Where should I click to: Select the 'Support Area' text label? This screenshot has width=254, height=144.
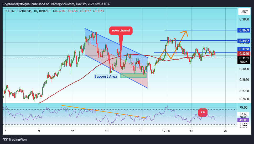click(x=106, y=76)
